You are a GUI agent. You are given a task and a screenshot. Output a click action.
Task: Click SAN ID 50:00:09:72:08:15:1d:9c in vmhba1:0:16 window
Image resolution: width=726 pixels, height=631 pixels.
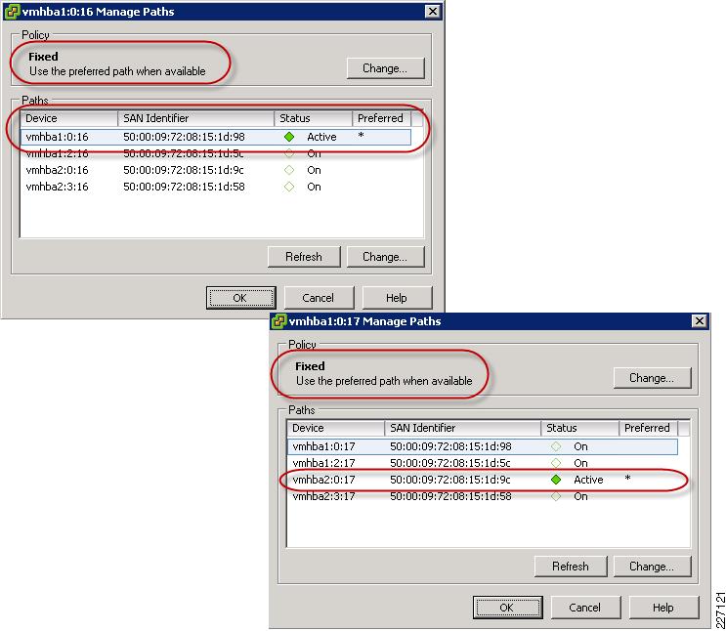tap(184, 170)
